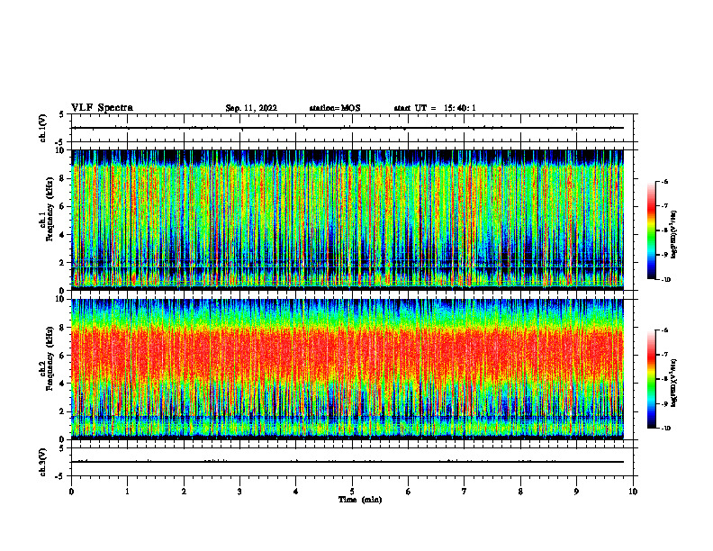Viewport: 713px width, 551px height.
Task: Click time-axis tick label "2"
Action: [184, 492]
